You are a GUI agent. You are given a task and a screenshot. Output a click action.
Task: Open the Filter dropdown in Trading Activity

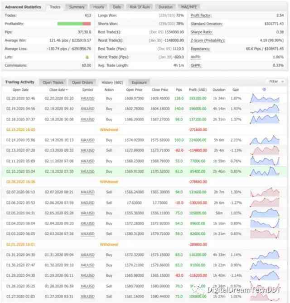[x=275, y=82]
